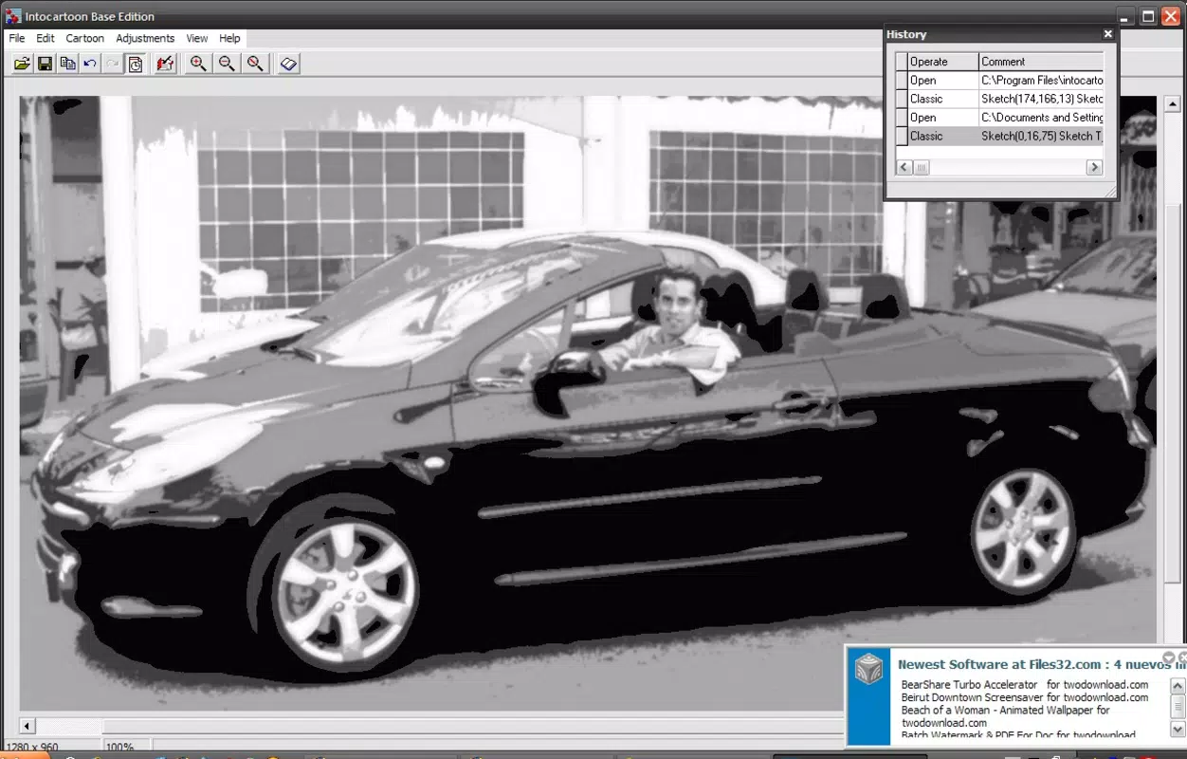Click the driver in the car image
This screenshot has width=1187, height=759.
click(679, 327)
